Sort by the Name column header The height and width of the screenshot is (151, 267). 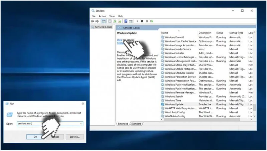click(179, 33)
